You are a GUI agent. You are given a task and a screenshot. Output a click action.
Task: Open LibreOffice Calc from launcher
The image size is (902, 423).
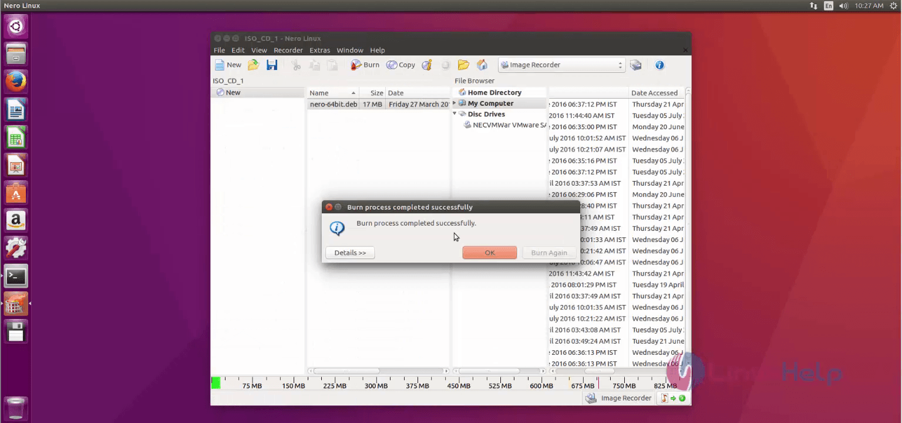(x=16, y=138)
